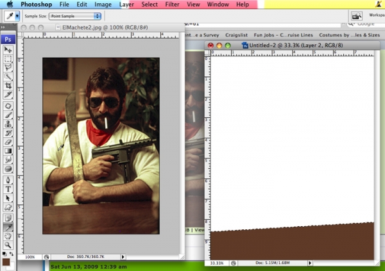Open the Photoshop application menu
Viewport: 385px width, 271px height.
coord(37,4)
